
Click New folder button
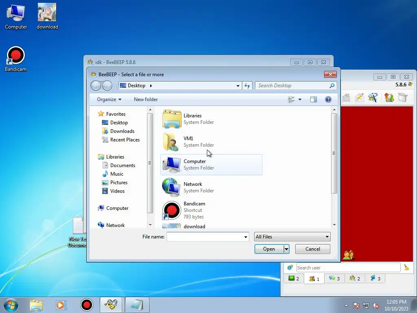pos(146,99)
